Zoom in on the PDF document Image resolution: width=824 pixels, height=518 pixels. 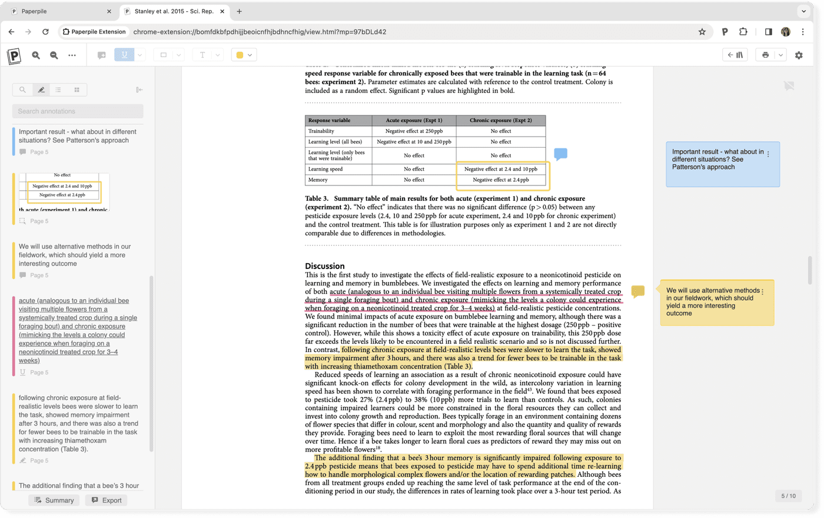click(35, 54)
